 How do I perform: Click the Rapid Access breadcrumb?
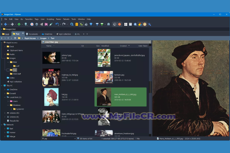coord(30,38)
